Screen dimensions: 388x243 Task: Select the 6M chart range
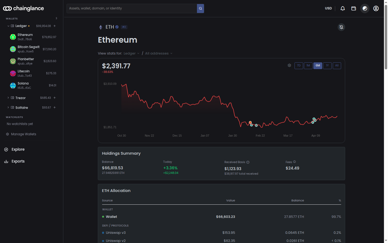click(318, 66)
